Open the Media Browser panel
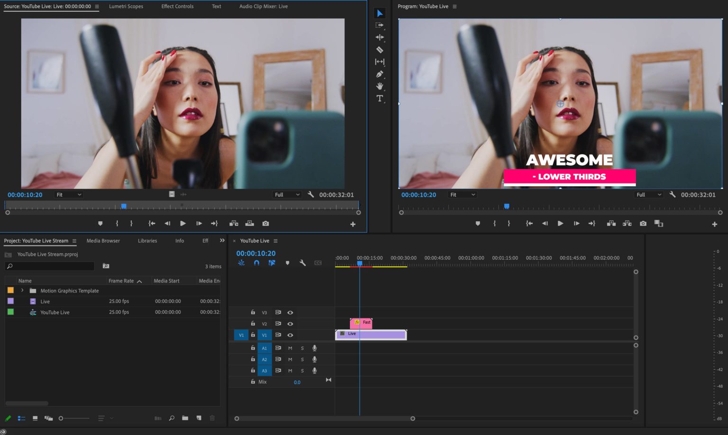The width and height of the screenshot is (728, 435). point(103,241)
